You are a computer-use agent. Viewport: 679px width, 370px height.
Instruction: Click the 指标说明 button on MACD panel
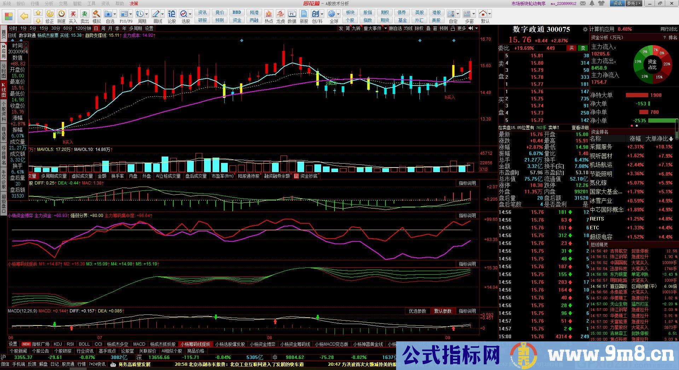click(467, 311)
